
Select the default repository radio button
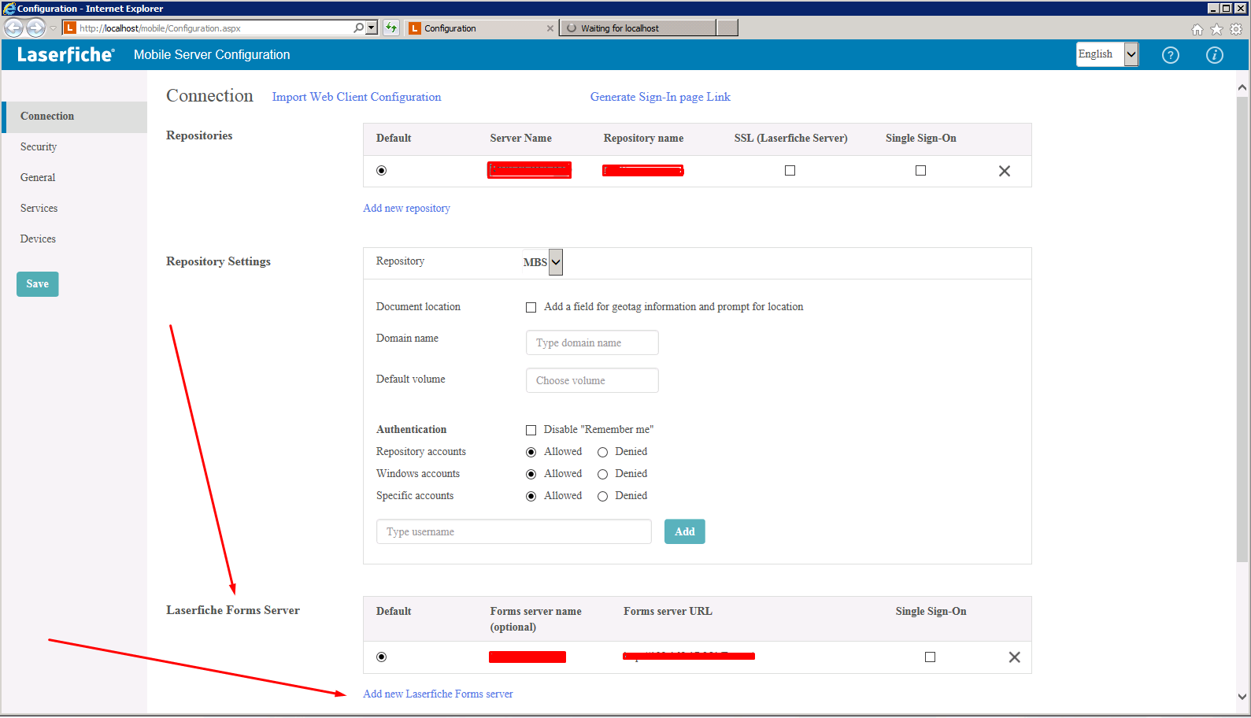click(x=382, y=171)
